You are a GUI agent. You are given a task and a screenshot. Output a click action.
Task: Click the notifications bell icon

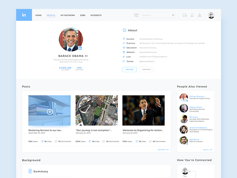pos(192,15)
